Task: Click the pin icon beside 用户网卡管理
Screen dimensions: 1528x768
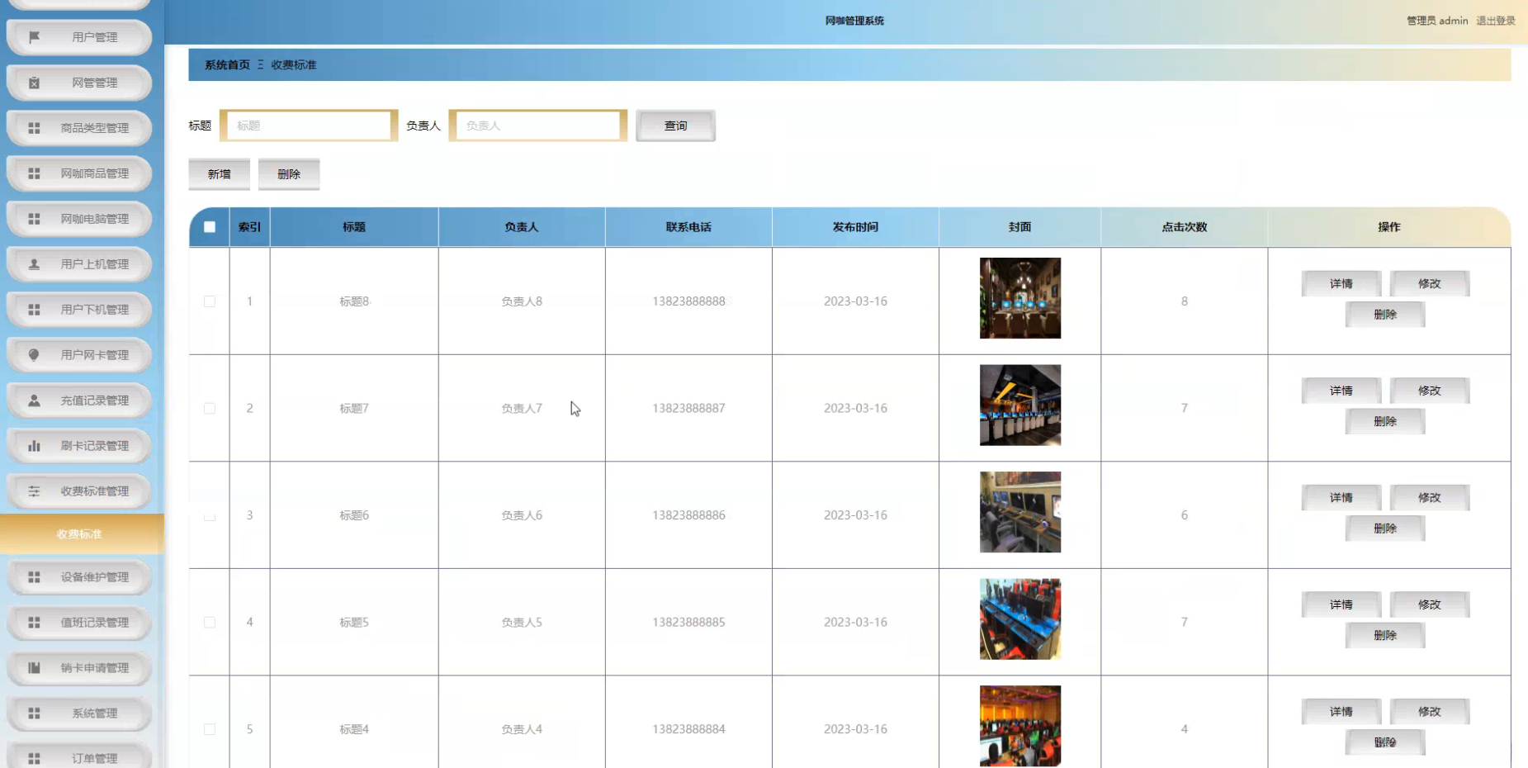Action: point(34,355)
